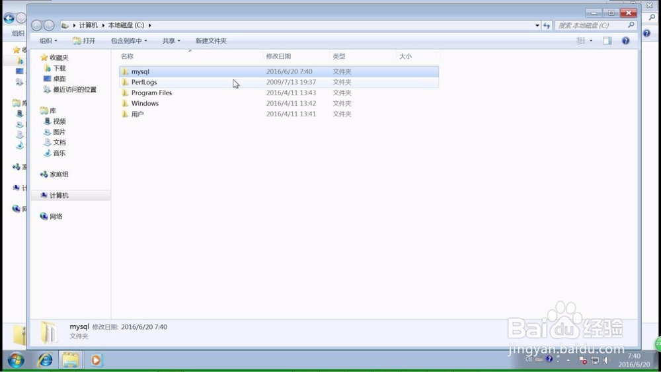Click the 2016/4/11 13:41 date cell

tap(291, 114)
